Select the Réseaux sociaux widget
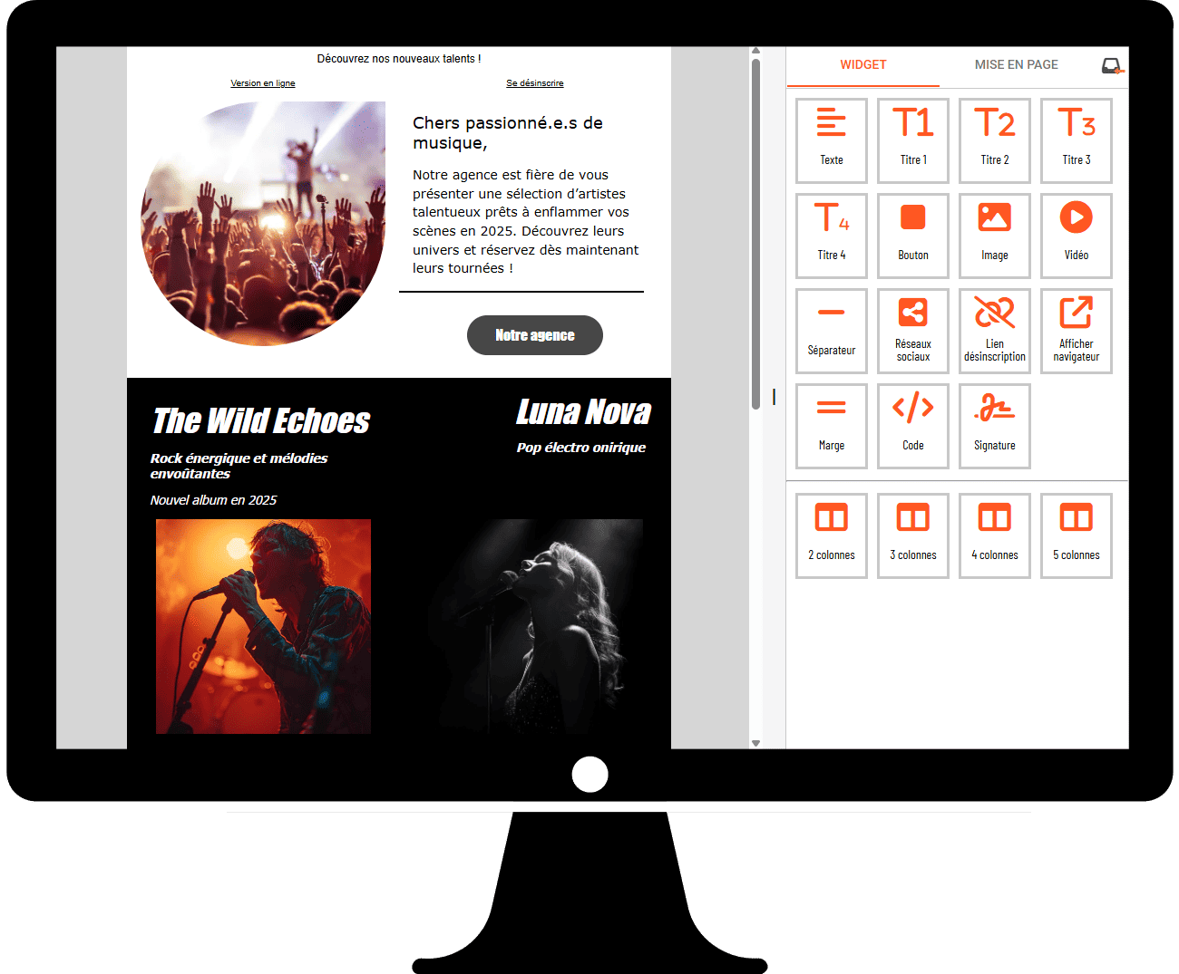The height and width of the screenshot is (974, 1179). [912, 331]
